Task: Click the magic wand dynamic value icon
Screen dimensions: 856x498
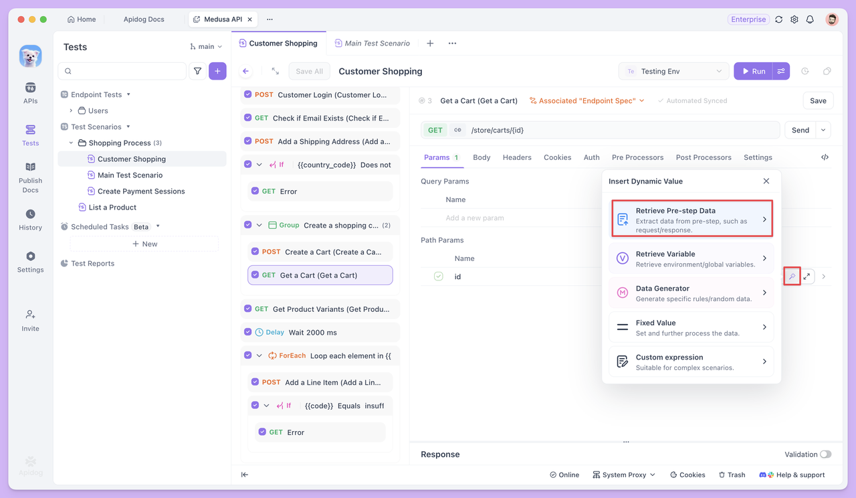Action: pyautogui.click(x=792, y=276)
